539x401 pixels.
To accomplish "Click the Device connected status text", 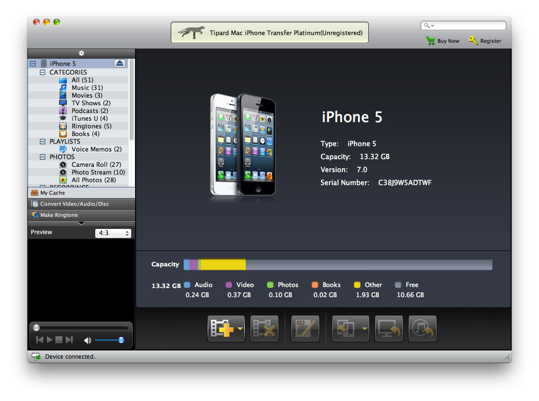I will pyautogui.click(x=70, y=357).
